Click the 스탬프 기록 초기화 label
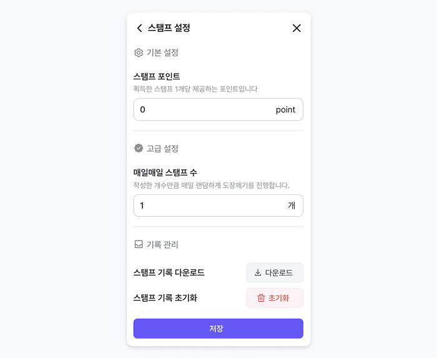 click(x=165, y=298)
